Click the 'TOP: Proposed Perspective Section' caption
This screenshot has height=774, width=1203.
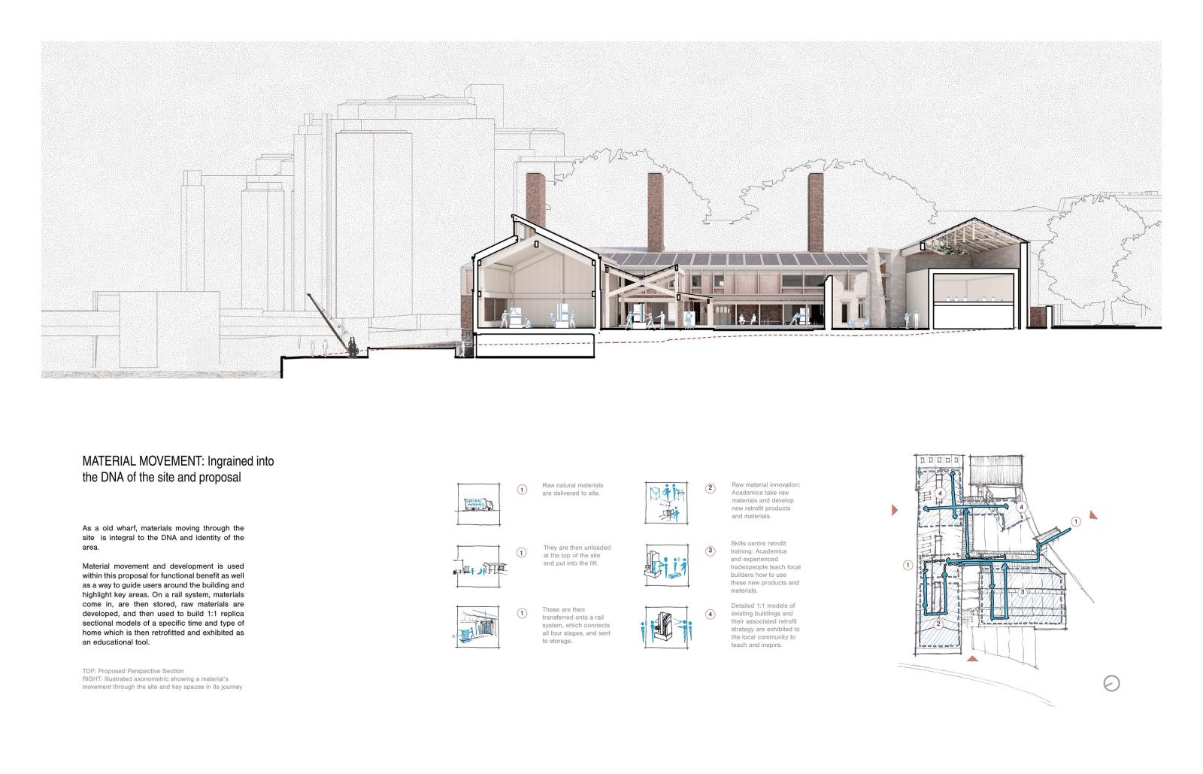pyautogui.click(x=133, y=670)
